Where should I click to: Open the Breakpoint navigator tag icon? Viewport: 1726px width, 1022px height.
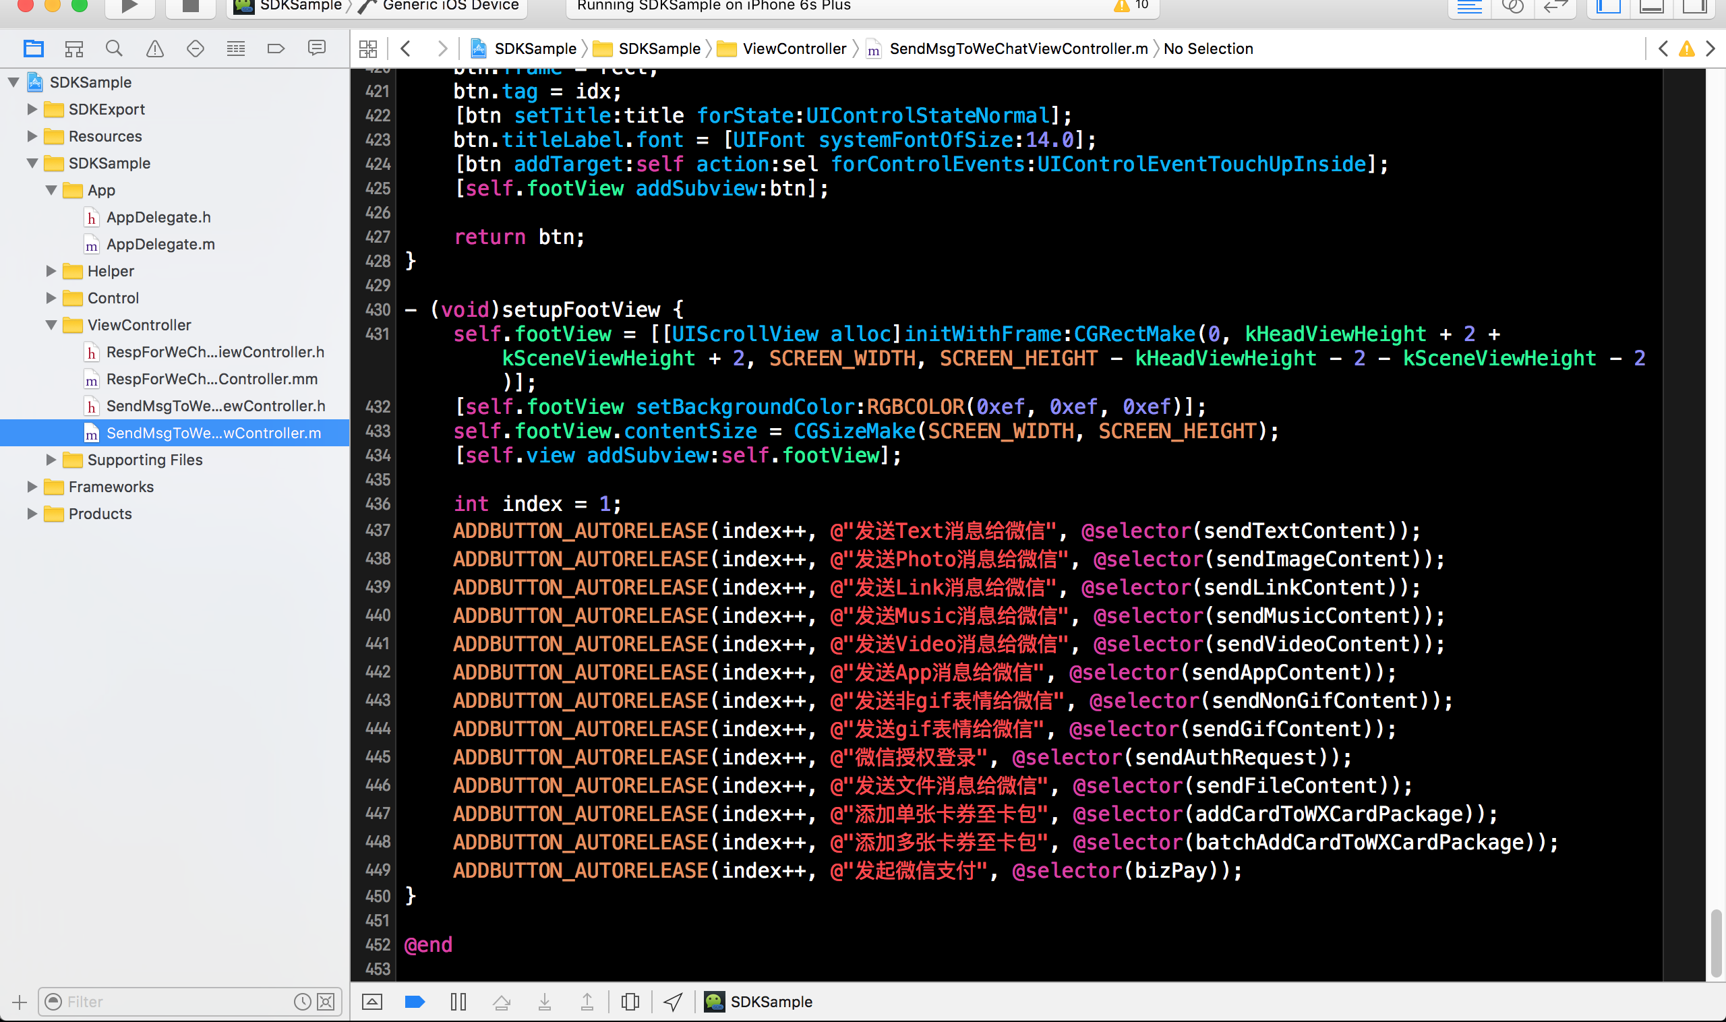(276, 49)
